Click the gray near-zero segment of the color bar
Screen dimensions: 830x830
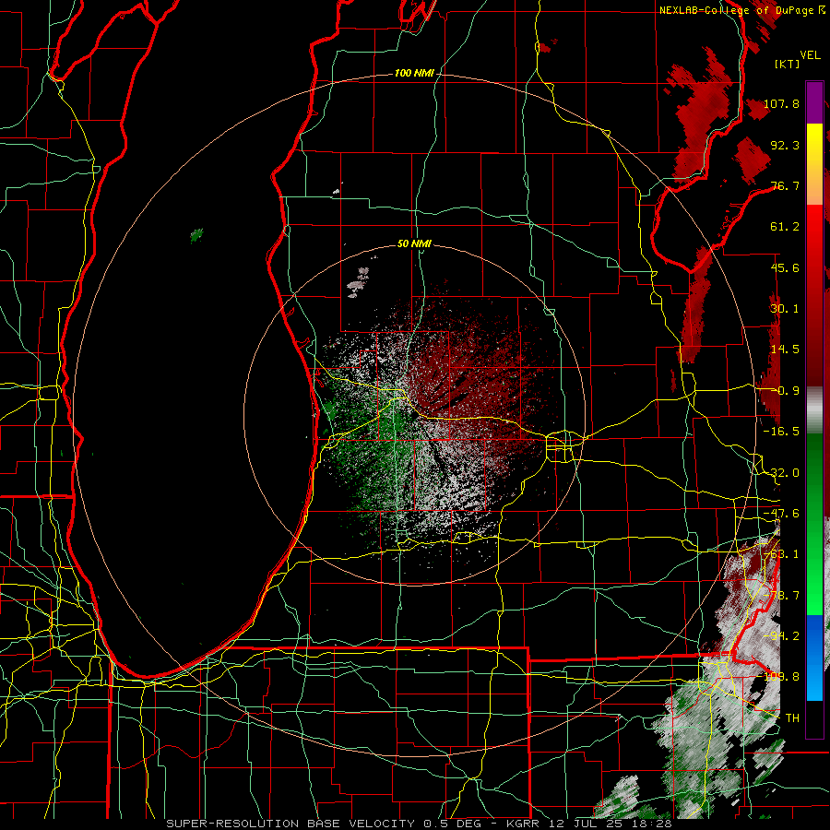pyautogui.click(x=814, y=410)
